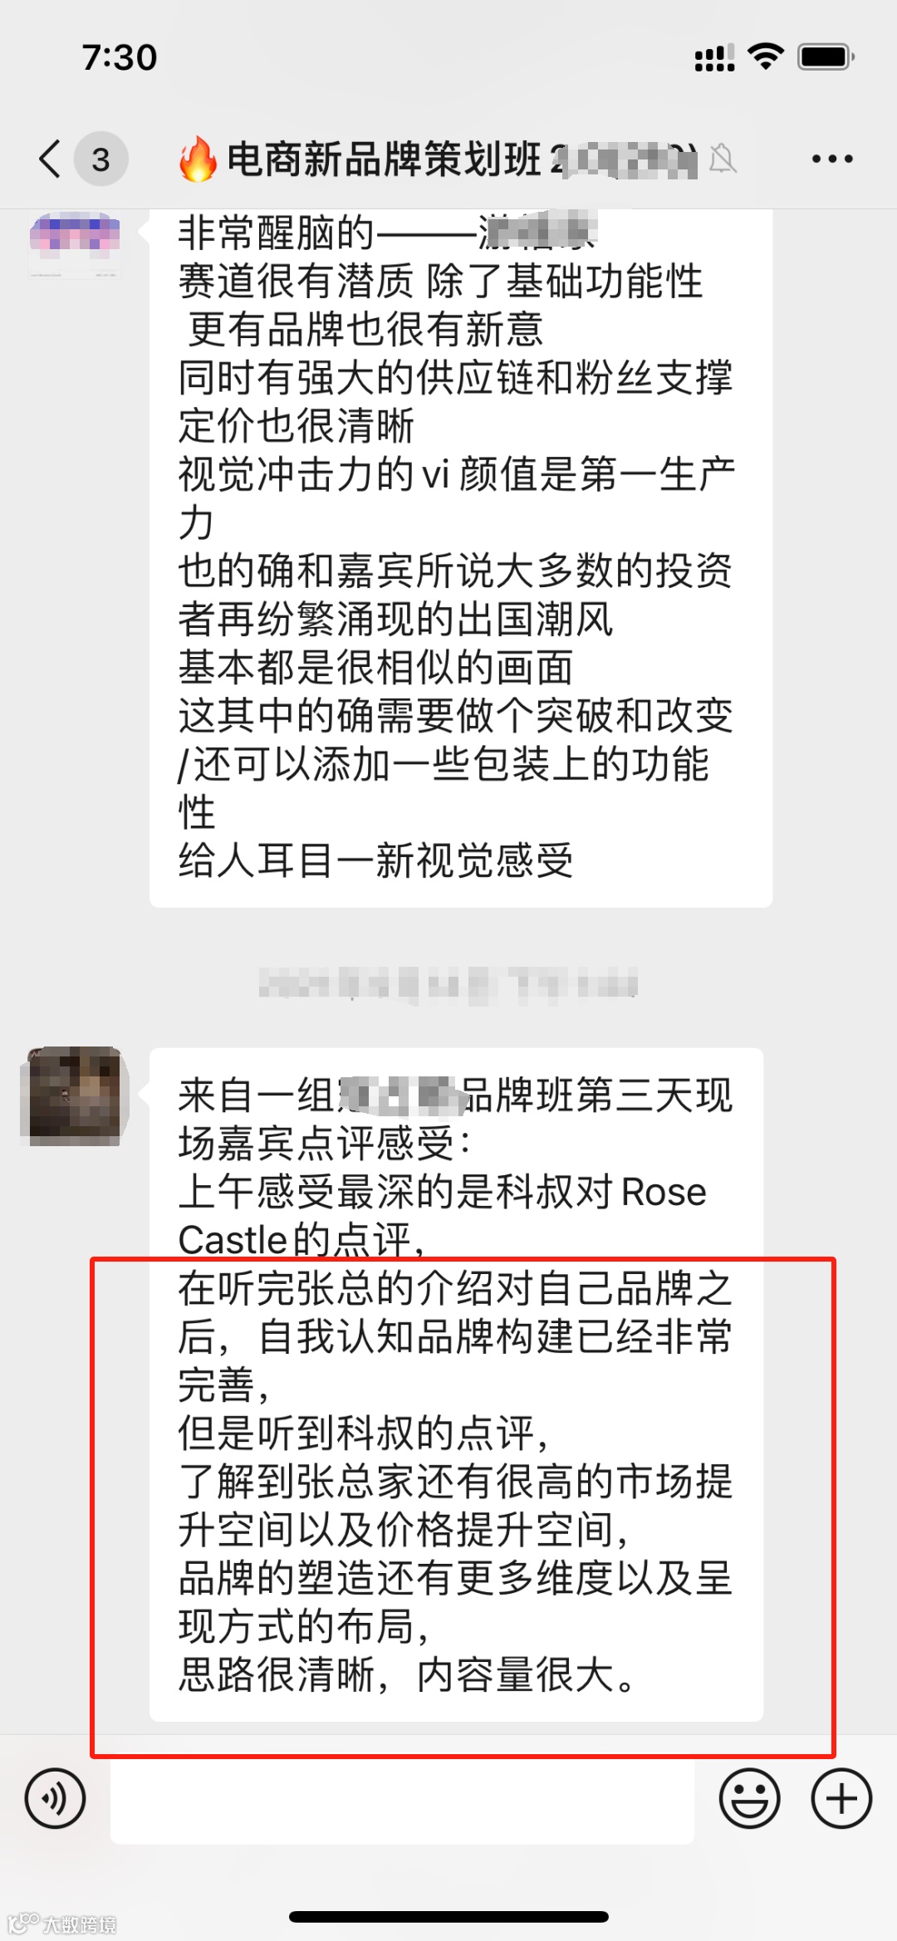Tap the muted notifications bell icon

coord(723,158)
